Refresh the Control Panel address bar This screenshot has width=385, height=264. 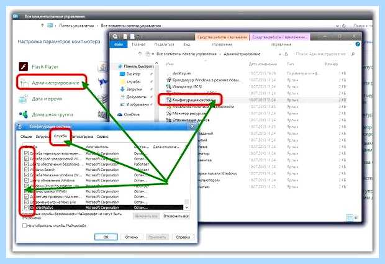344,25
